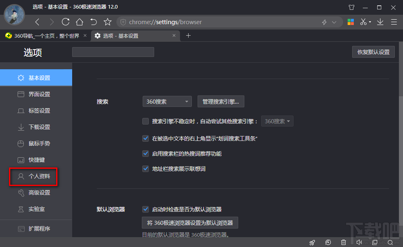The image size is (403, 247).
Task: Open 下载设置 in the sidebar
Action: pos(36,127)
